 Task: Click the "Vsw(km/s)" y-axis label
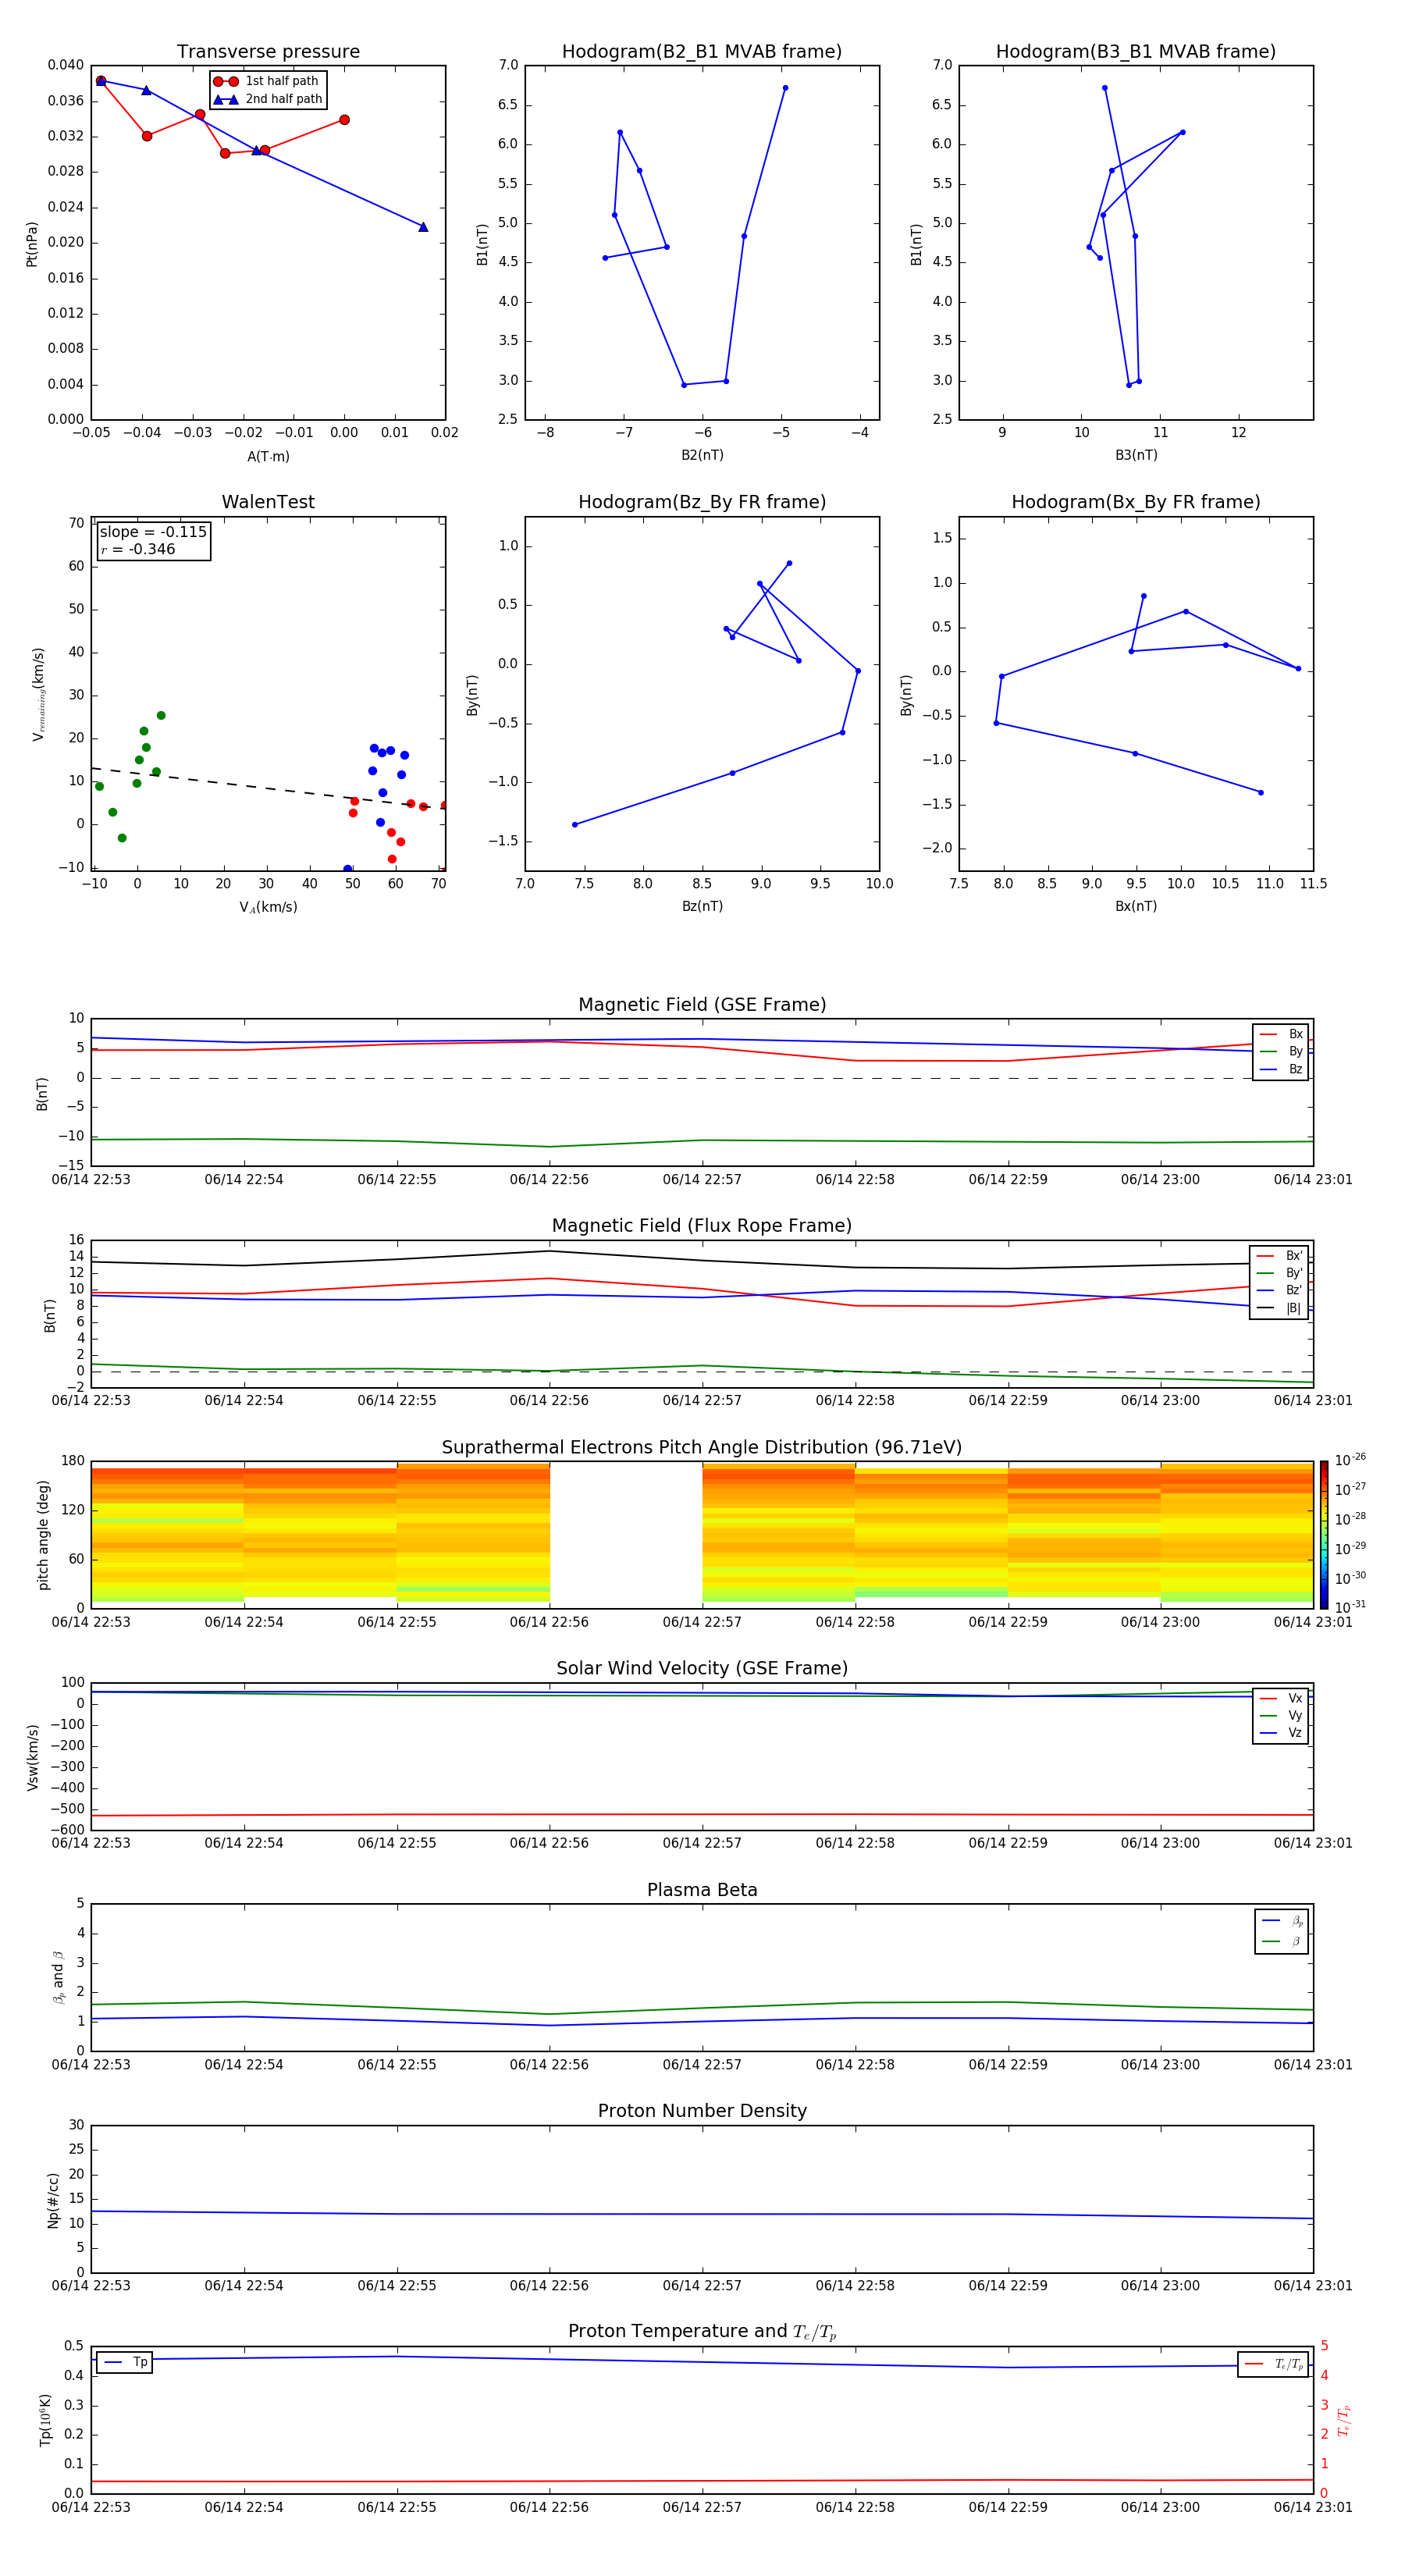33,1757
